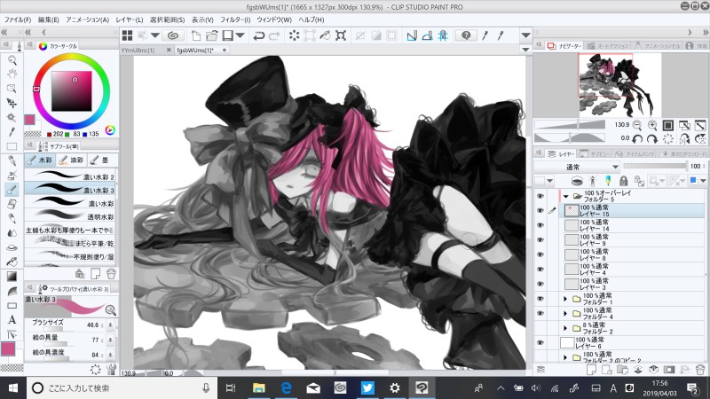Select the 透明水彩 brush
710x399 pixels.
(x=70, y=216)
